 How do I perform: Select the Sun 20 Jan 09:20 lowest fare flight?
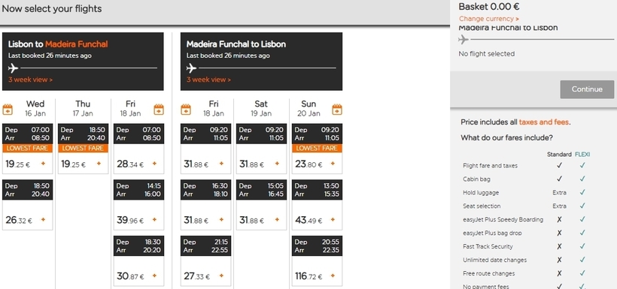coord(317,149)
